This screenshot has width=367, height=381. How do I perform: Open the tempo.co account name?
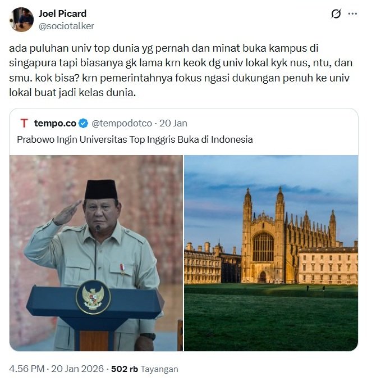[55, 123]
